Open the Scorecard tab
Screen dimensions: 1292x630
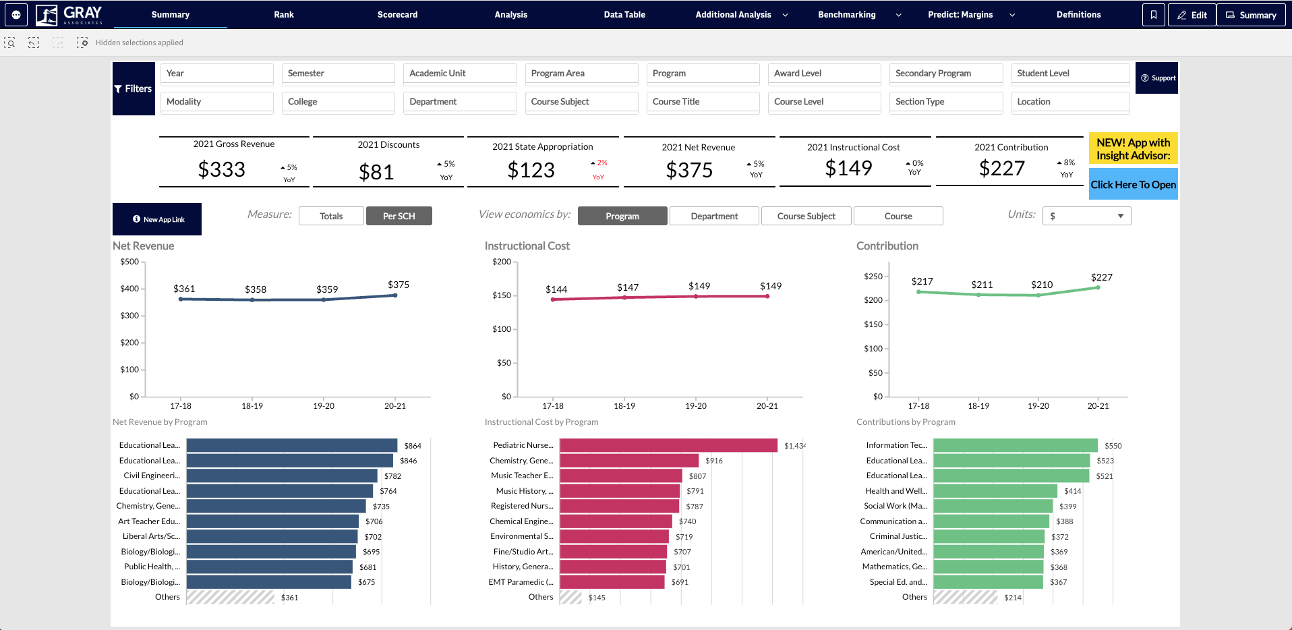coord(398,14)
